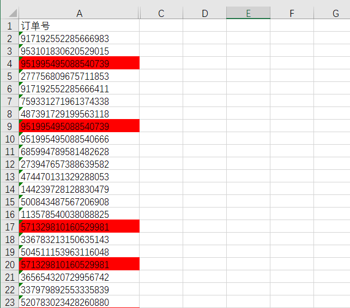Select cell containing 277756809675711853
The image size is (350, 308).
tap(79, 75)
